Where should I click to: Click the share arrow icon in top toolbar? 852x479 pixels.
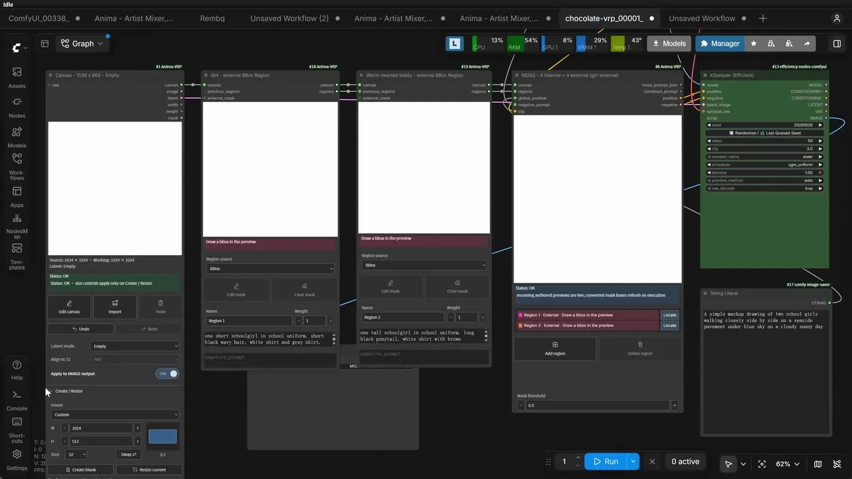pyautogui.click(x=806, y=44)
